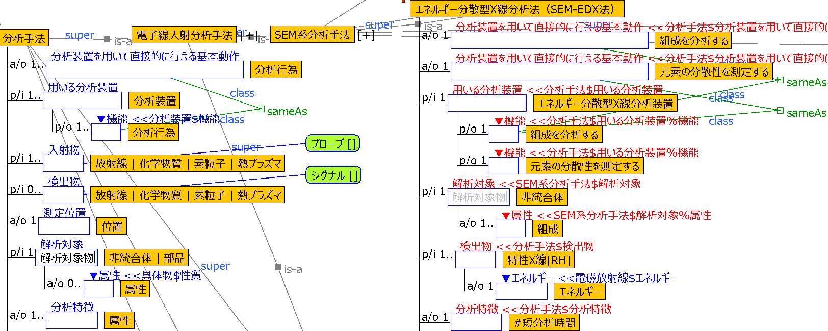
Task: Click blue 'class' label above left sameAs
Action: [x=242, y=93]
